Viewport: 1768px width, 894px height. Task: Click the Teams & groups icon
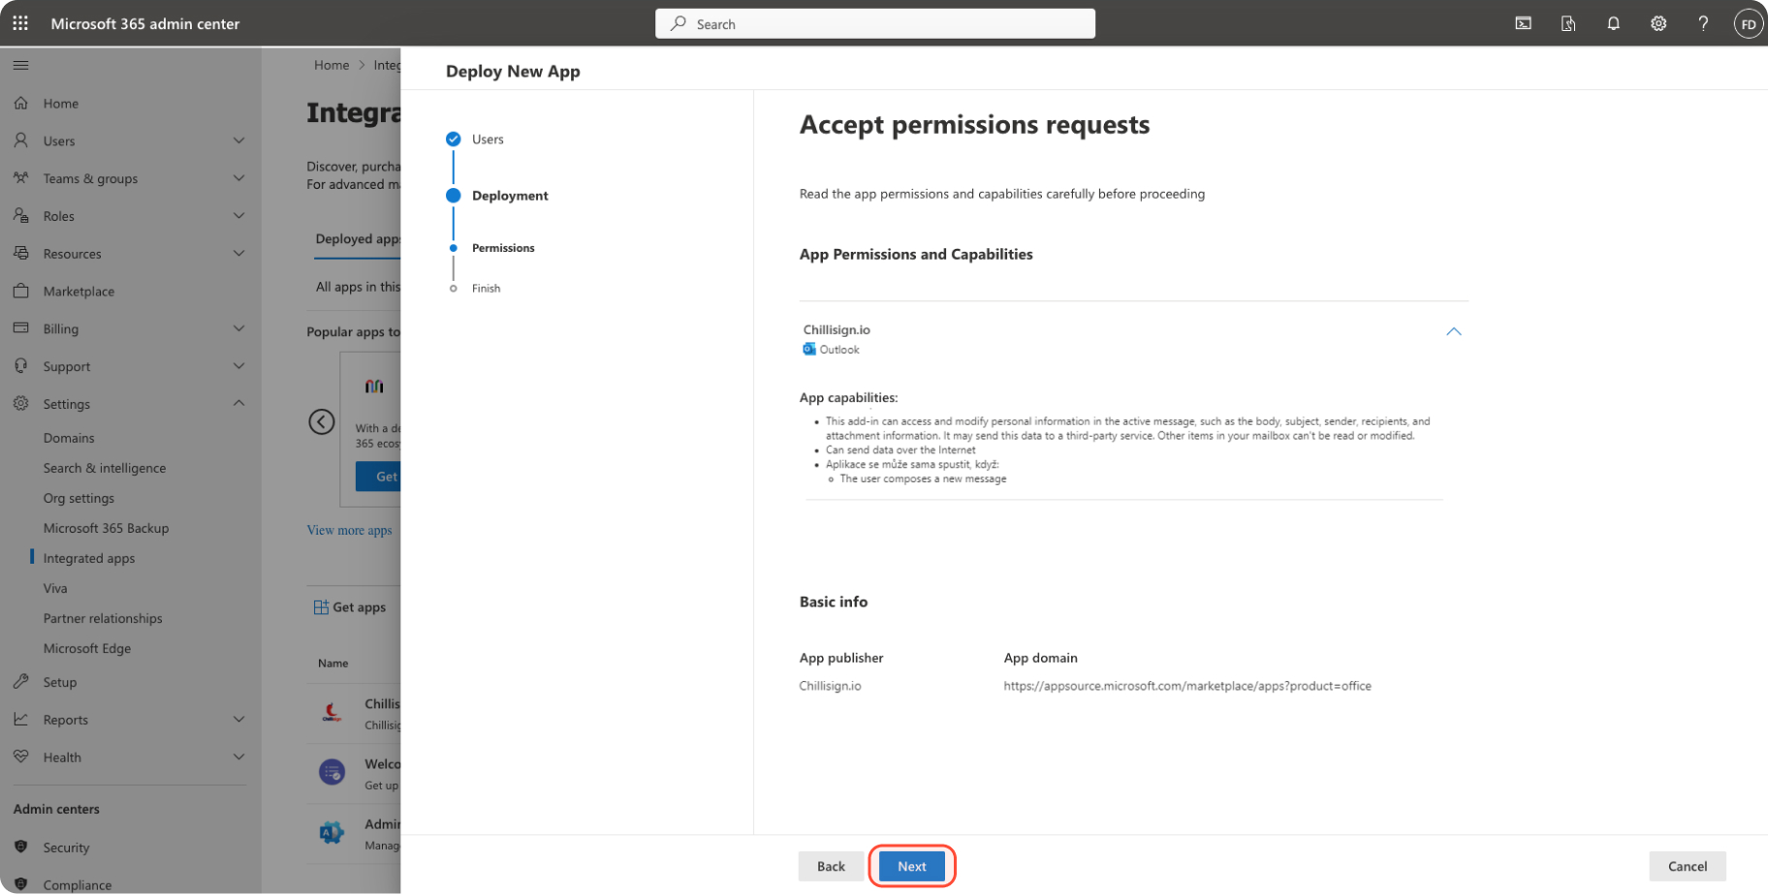pyautogui.click(x=20, y=178)
